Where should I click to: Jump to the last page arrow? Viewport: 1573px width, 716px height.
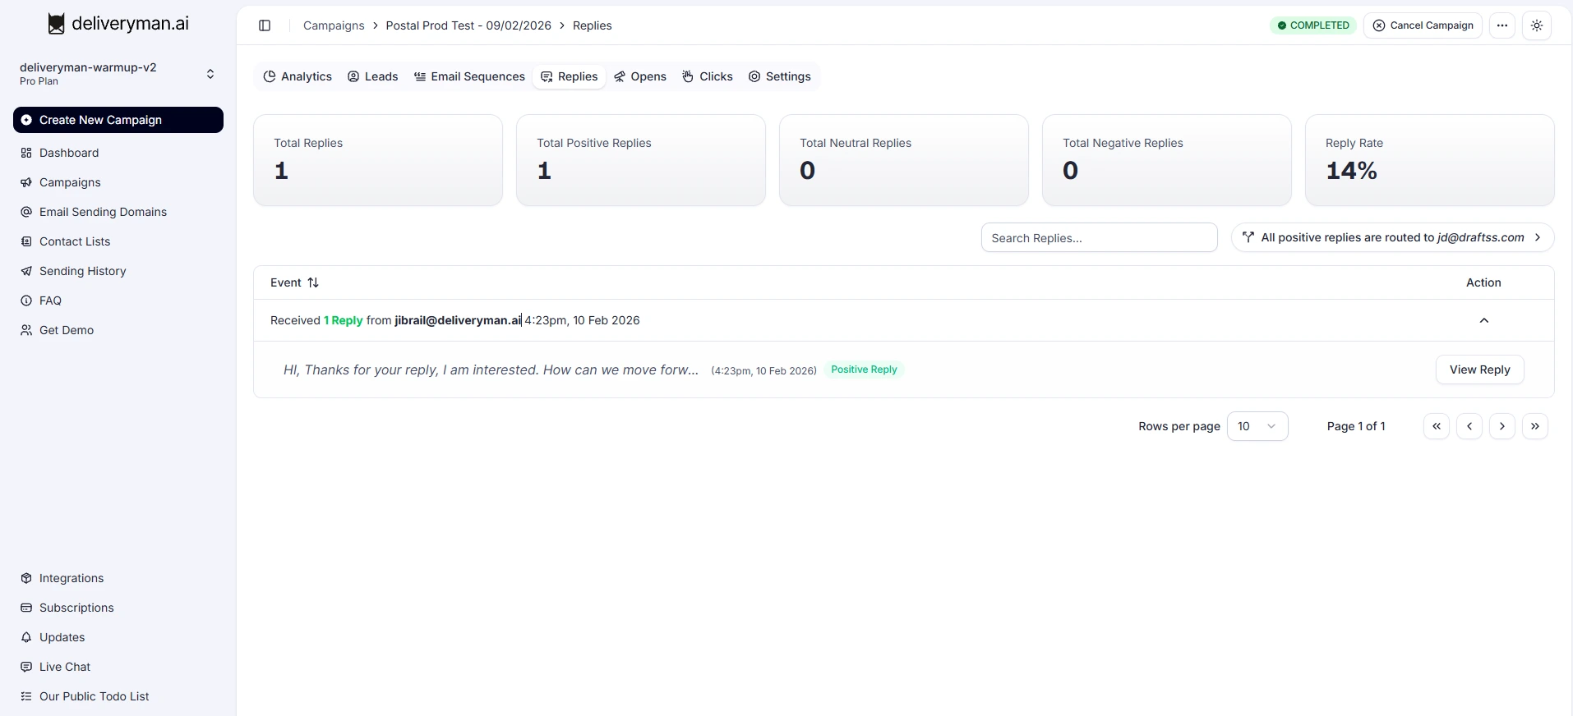tap(1534, 426)
